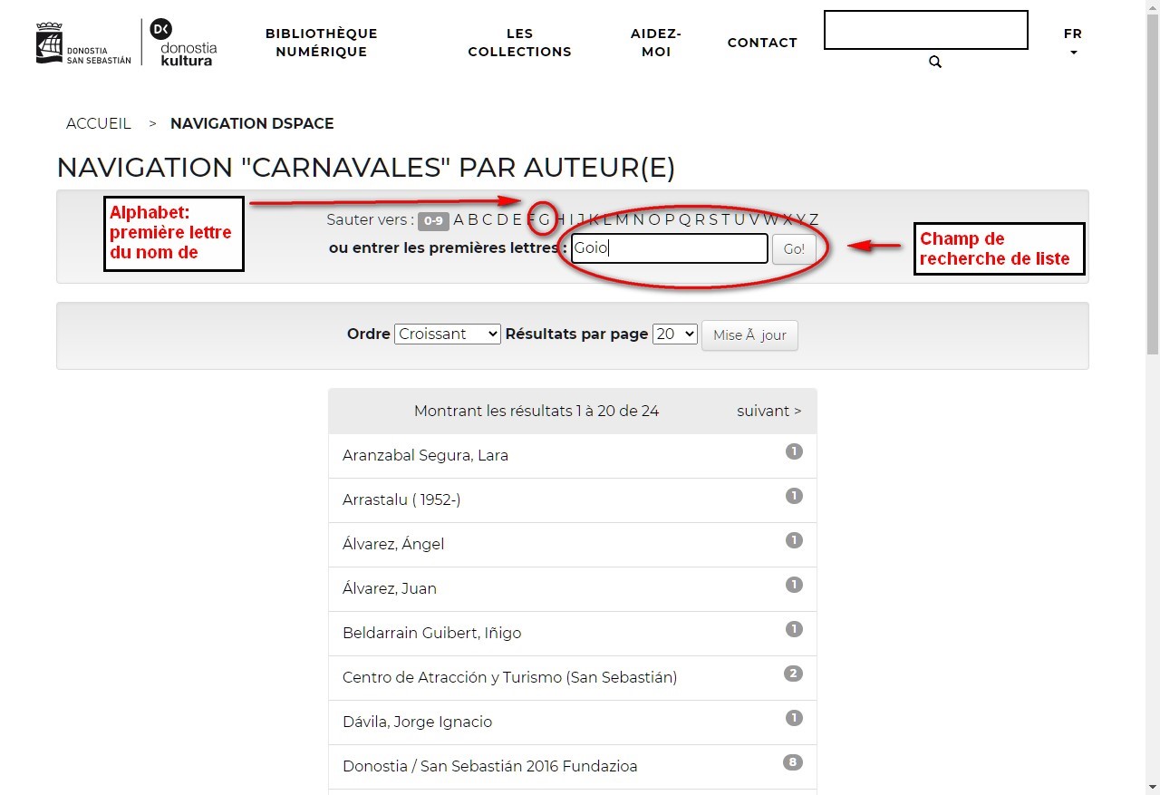Click the magnifying glass search icon

point(935,63)
